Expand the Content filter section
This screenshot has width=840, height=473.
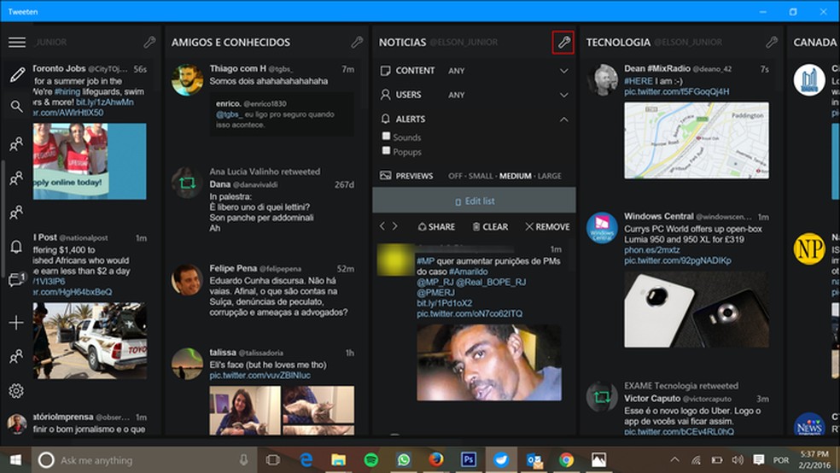(x=563, y=71)
